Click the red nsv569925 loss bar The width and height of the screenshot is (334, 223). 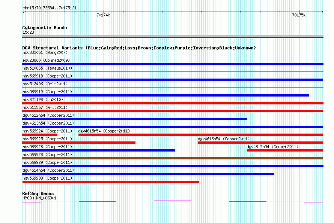point(79,143)
